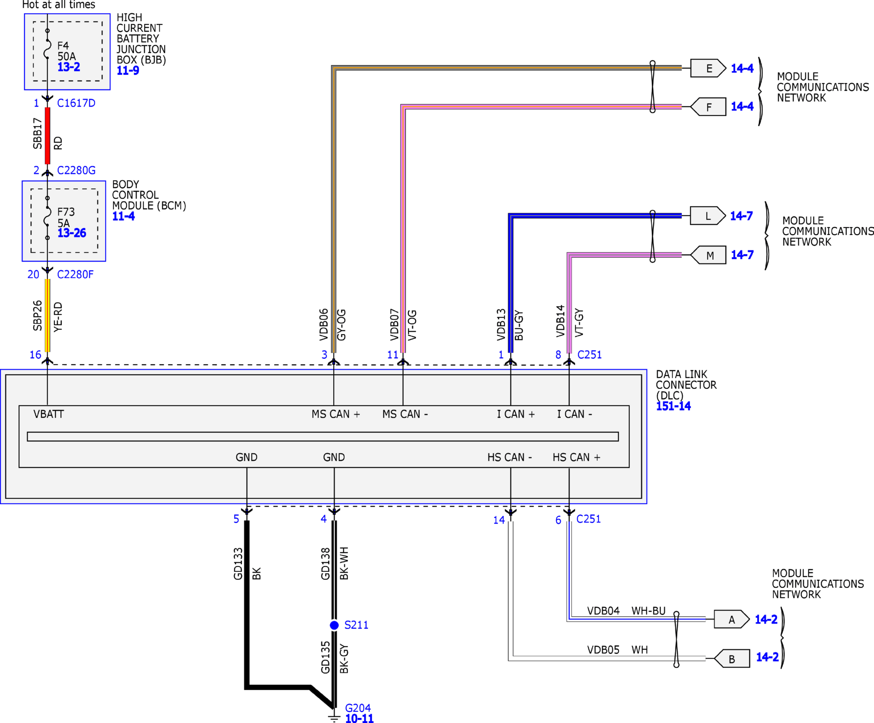This screenshot has width=874, height=723.
Task: Click the F connector arrow symbol
Action: pyautogui.click(x=708, y=107)
